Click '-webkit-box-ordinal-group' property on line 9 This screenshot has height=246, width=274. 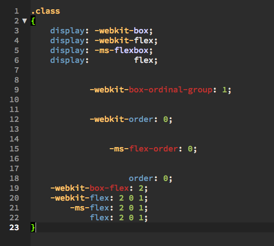coord(151,90)
